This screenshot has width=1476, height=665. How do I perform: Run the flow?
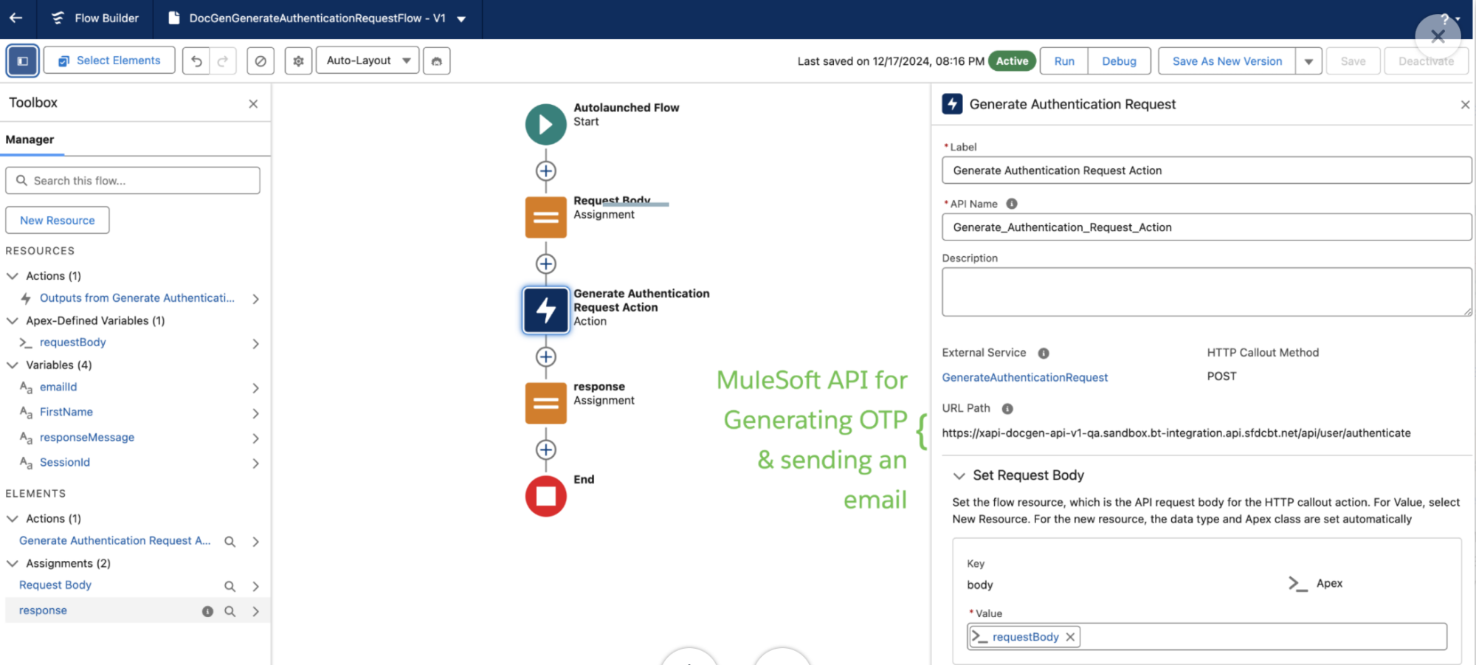tap(1063, 61)
